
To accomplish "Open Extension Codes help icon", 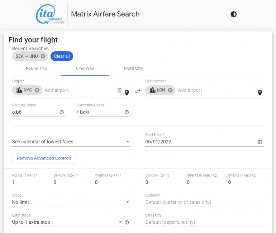I will [x=127, y=113].
